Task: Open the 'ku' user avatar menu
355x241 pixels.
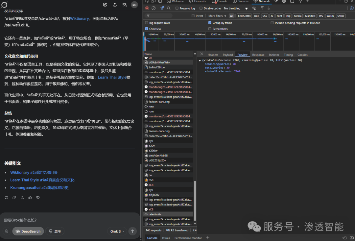Action: tap(134, 5)
